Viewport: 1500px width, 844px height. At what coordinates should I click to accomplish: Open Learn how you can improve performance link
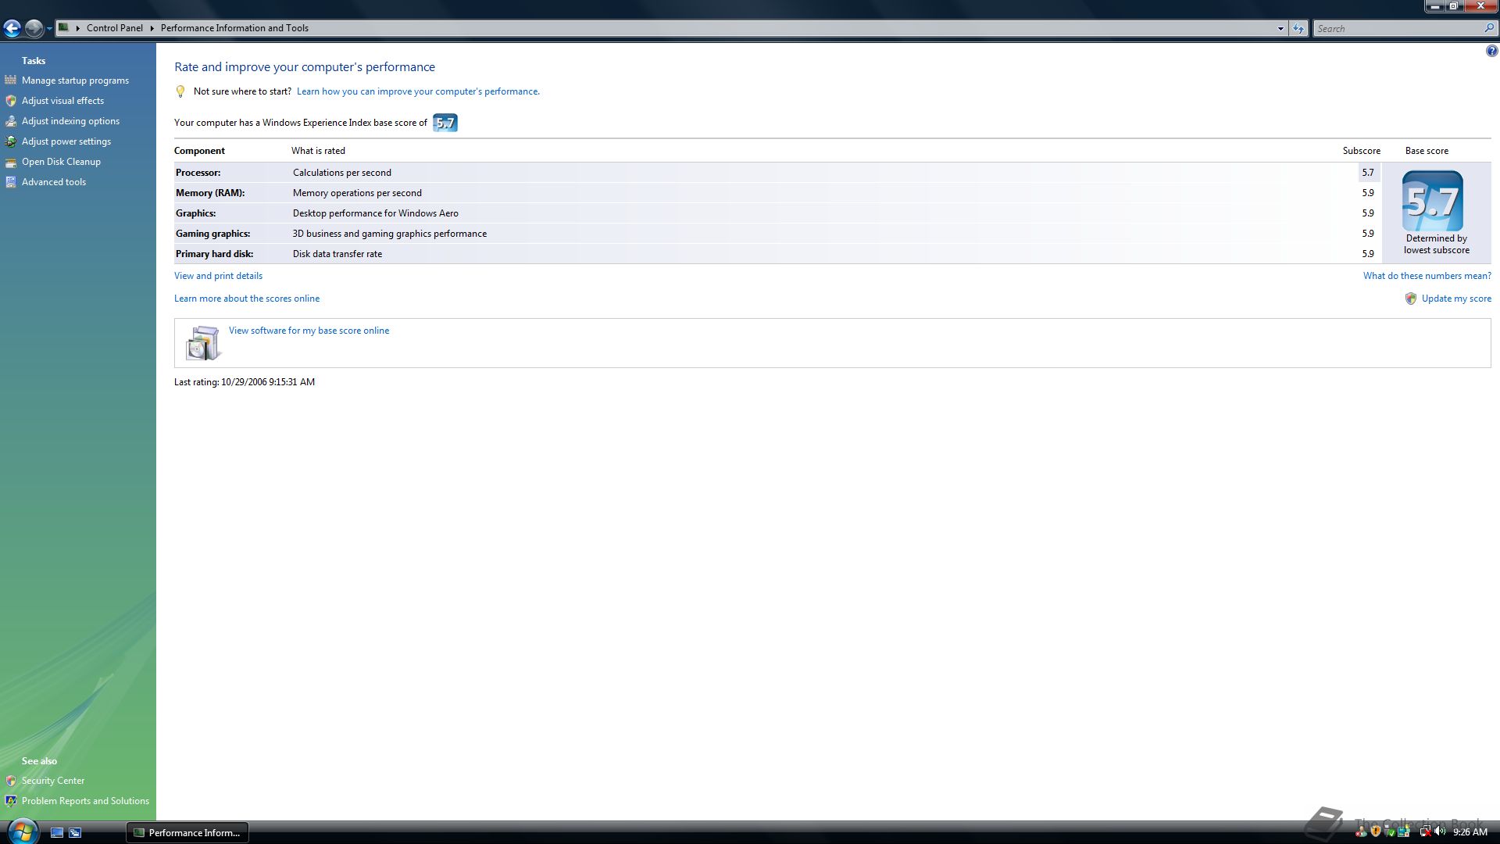pyautogui.click(x=418, y=91)
